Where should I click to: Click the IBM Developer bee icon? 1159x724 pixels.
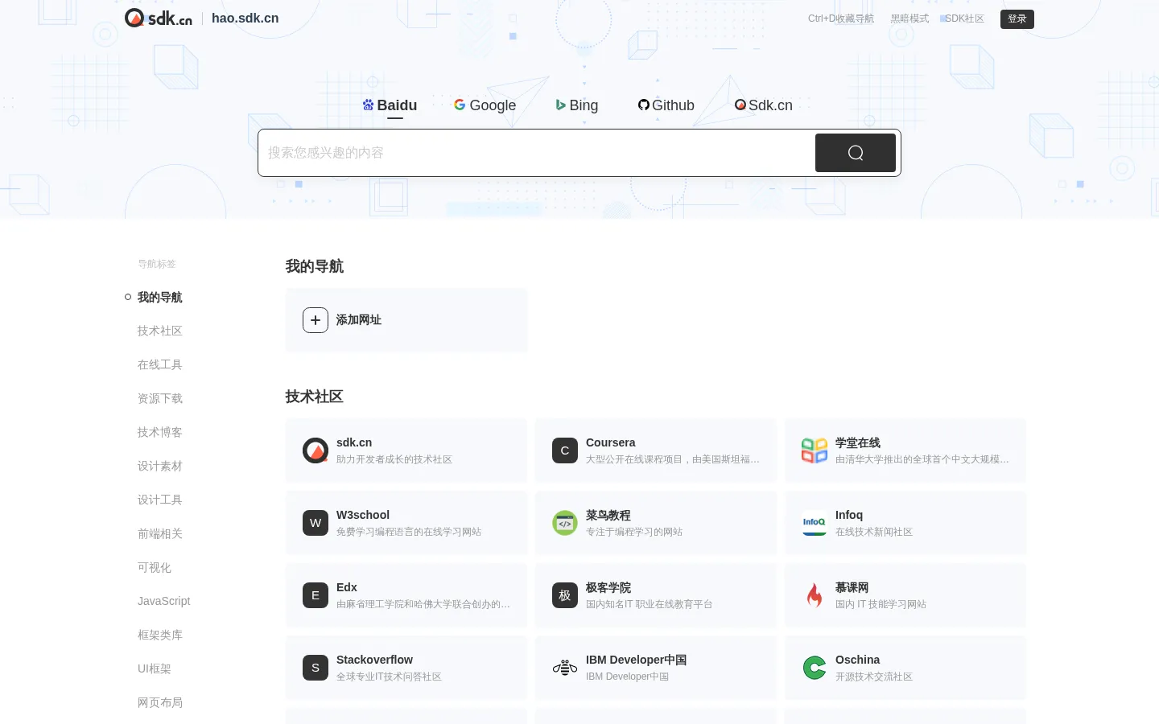click(x=565, y=668)
